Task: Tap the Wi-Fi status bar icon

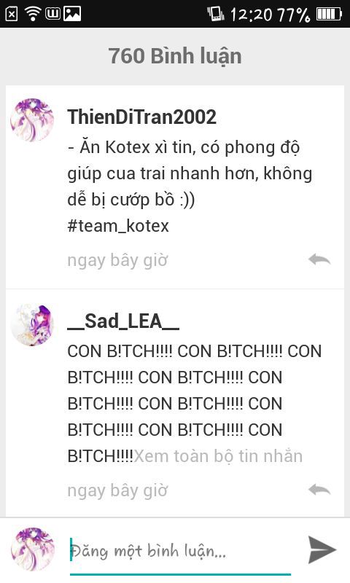Action: point(33,14)
